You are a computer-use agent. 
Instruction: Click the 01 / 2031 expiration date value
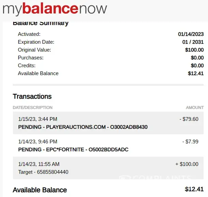pyautogui.click(x=193, y=42)
